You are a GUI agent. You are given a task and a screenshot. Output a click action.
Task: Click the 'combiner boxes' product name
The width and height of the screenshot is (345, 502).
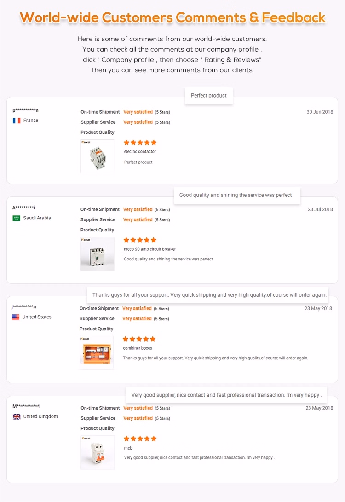pos(138,348)
